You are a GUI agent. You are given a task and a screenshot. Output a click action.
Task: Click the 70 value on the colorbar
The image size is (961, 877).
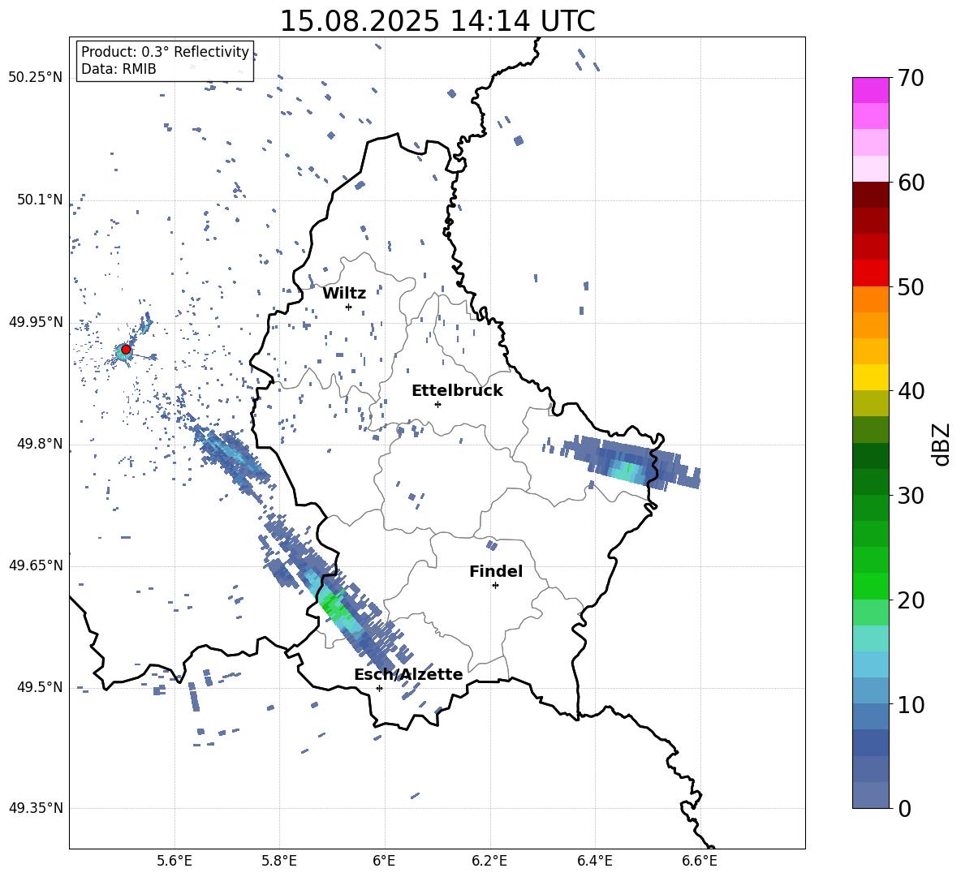coord(910,79)
